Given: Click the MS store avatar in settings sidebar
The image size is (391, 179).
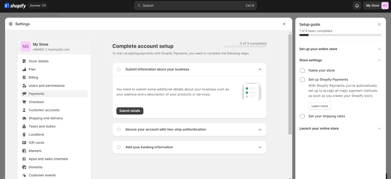Looking at the screenshot, I should click(26, 47).
